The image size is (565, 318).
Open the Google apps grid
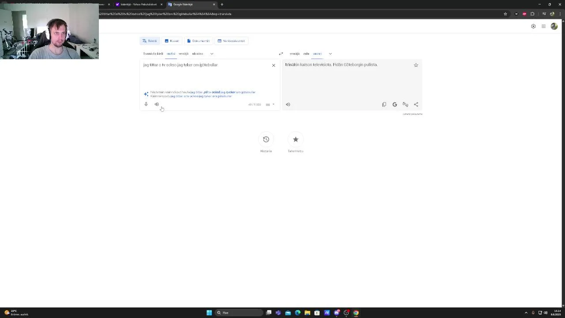(x=543, y=26)
